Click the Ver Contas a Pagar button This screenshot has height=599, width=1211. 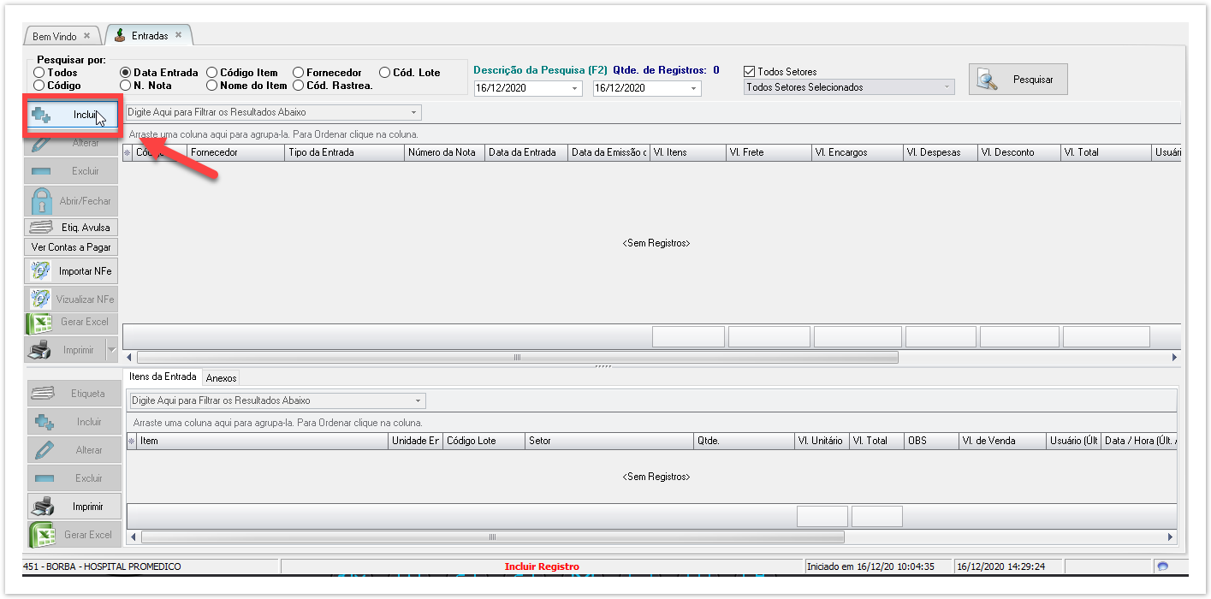(71, 247)
